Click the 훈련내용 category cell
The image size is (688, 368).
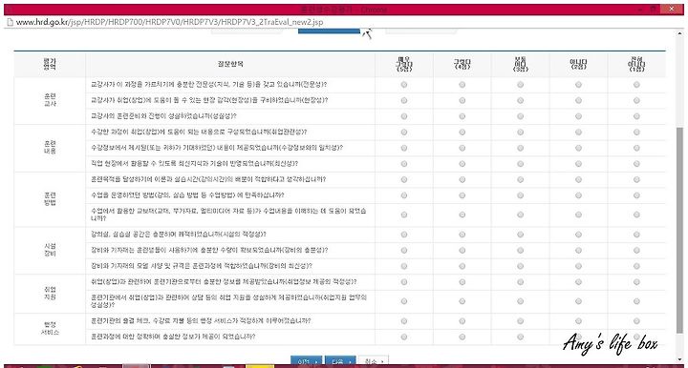click(50, 148)
